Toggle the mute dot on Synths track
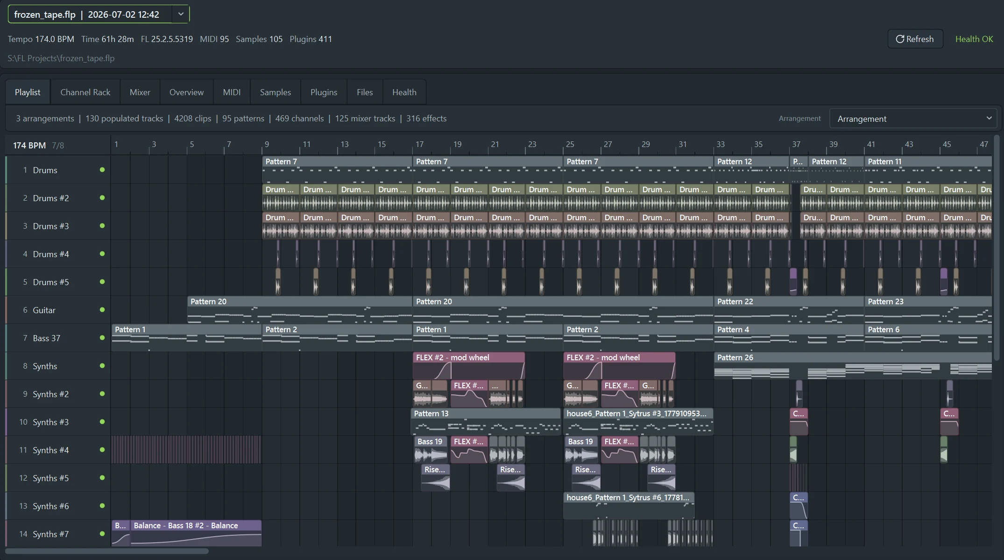This screenshot has width=1004, height=560. point(102,366)
